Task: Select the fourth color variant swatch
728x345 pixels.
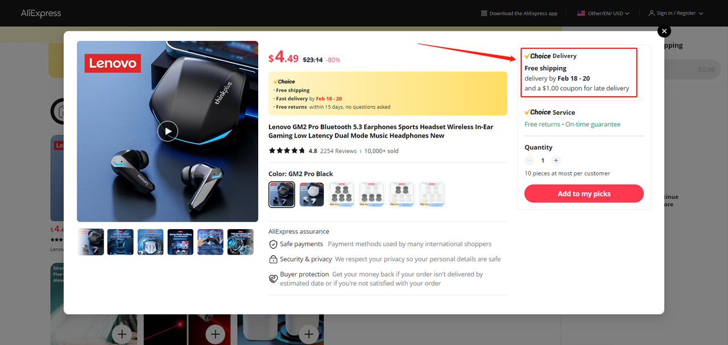Action: pyautogui.click(x=372, y=194)
